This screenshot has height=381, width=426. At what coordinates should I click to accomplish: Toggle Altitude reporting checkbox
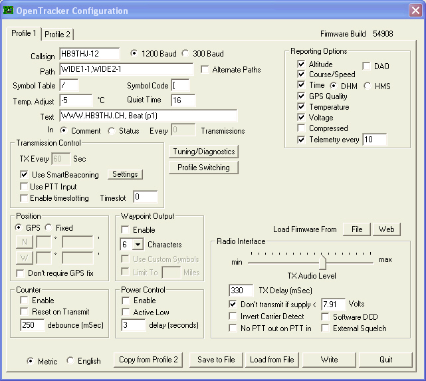301,64
